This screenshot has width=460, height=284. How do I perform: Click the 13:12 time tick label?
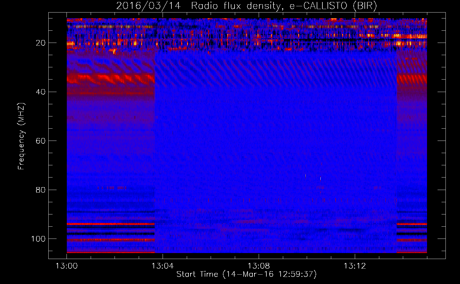point(355,266)
